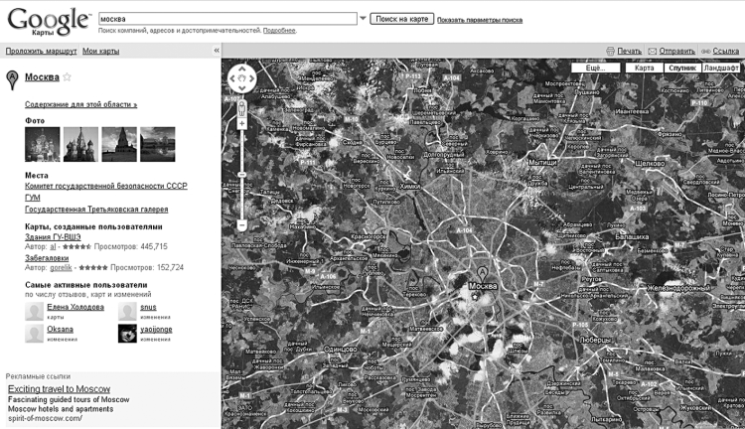Viewport: 745px width, 429px height.
Task: Click the printer icon next to Печать
Action: [x=611, y=51]
